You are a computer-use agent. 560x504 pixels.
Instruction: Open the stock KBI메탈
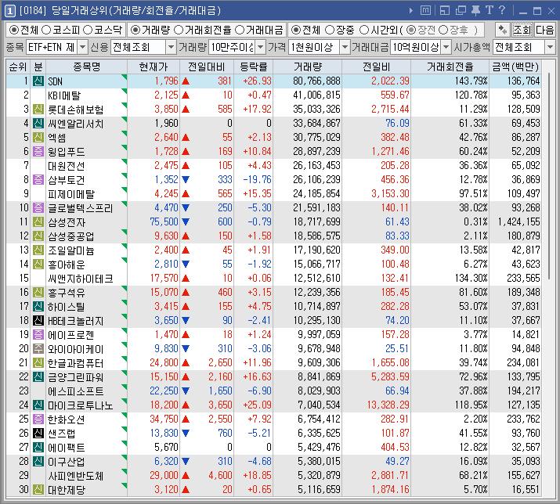coord(64,95)
